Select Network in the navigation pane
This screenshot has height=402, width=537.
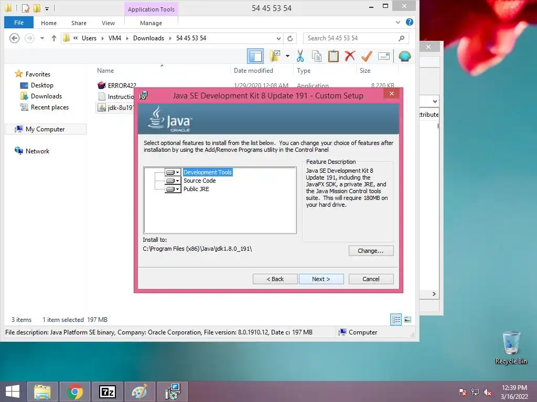[37, 151]
